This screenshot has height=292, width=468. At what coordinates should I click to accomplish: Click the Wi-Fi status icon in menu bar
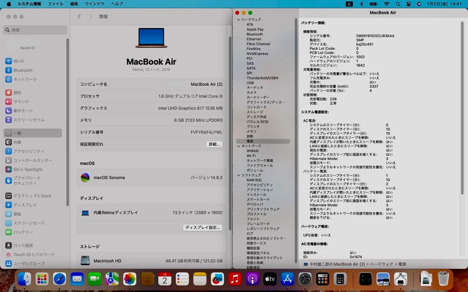[x=387, y=3]
